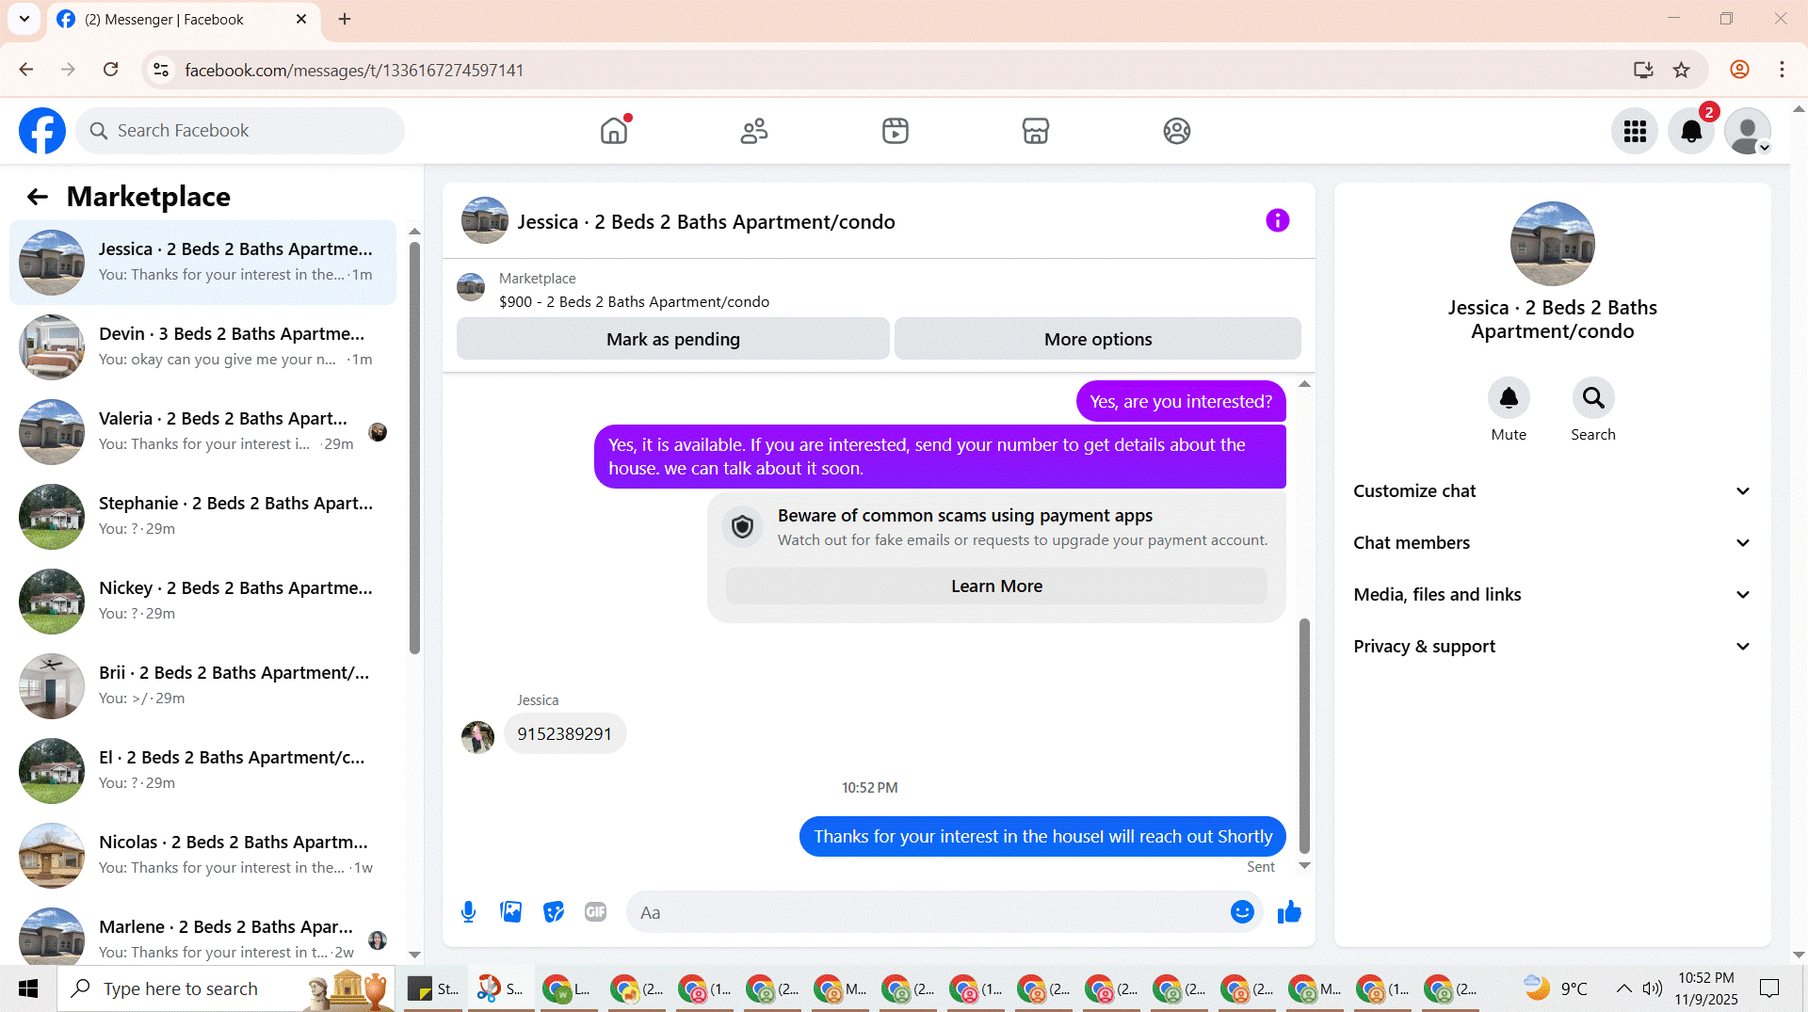The width and height of the screenshot is (1808, 1012).
Task: Click More options button
Action: click(x=1098, y=339)
